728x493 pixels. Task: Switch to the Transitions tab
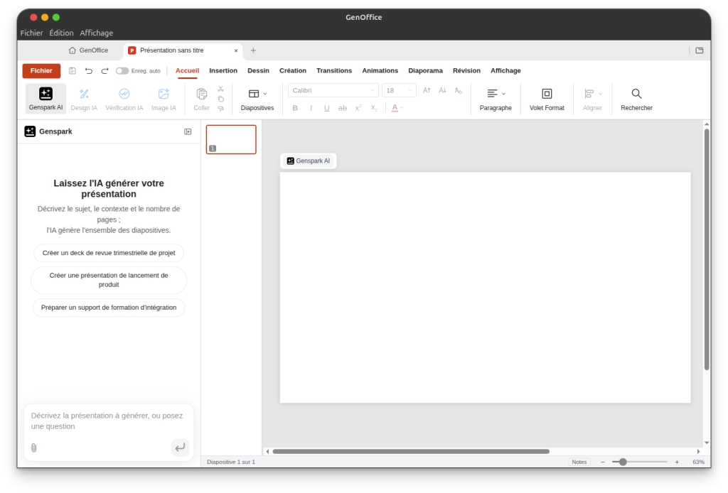(x=334, y=70)
